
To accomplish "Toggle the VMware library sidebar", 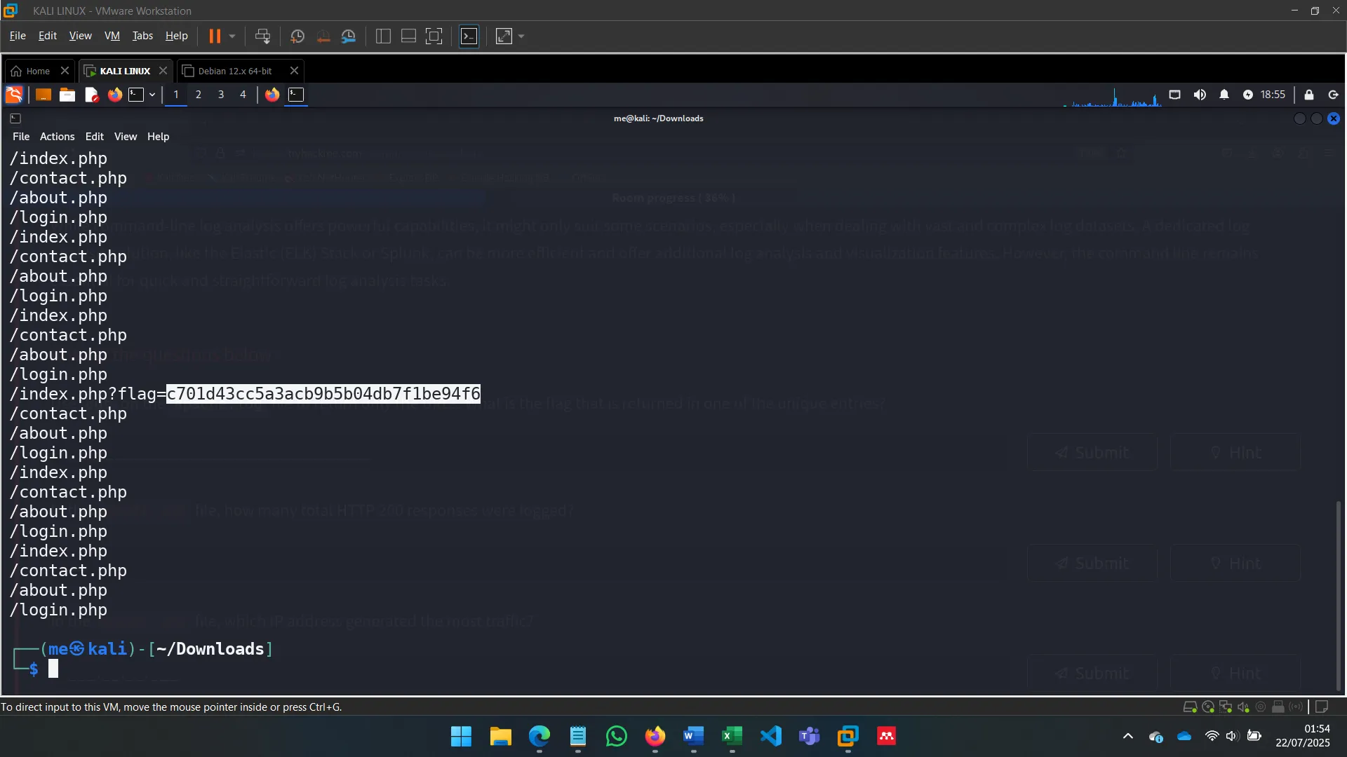I will coord(383,36).
